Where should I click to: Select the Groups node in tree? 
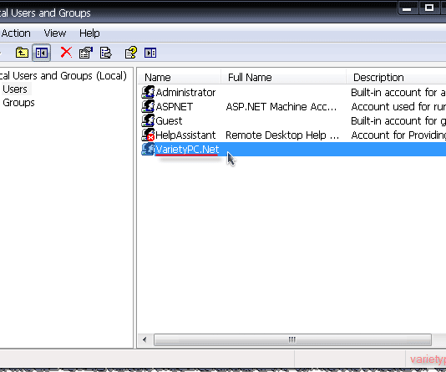(18, 103)
